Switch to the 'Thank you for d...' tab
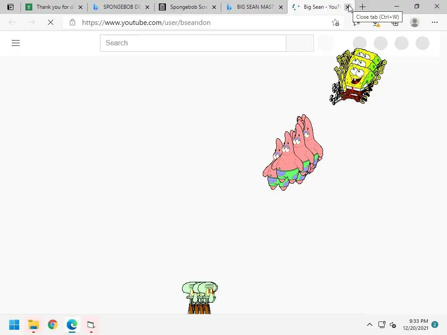The height and width of the screenshot is (335, 447). (53, 7)
